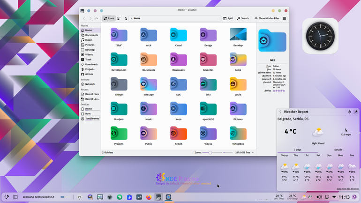
Task: Open Dolphin hamburger menu
Action: (x=284, y=18)
